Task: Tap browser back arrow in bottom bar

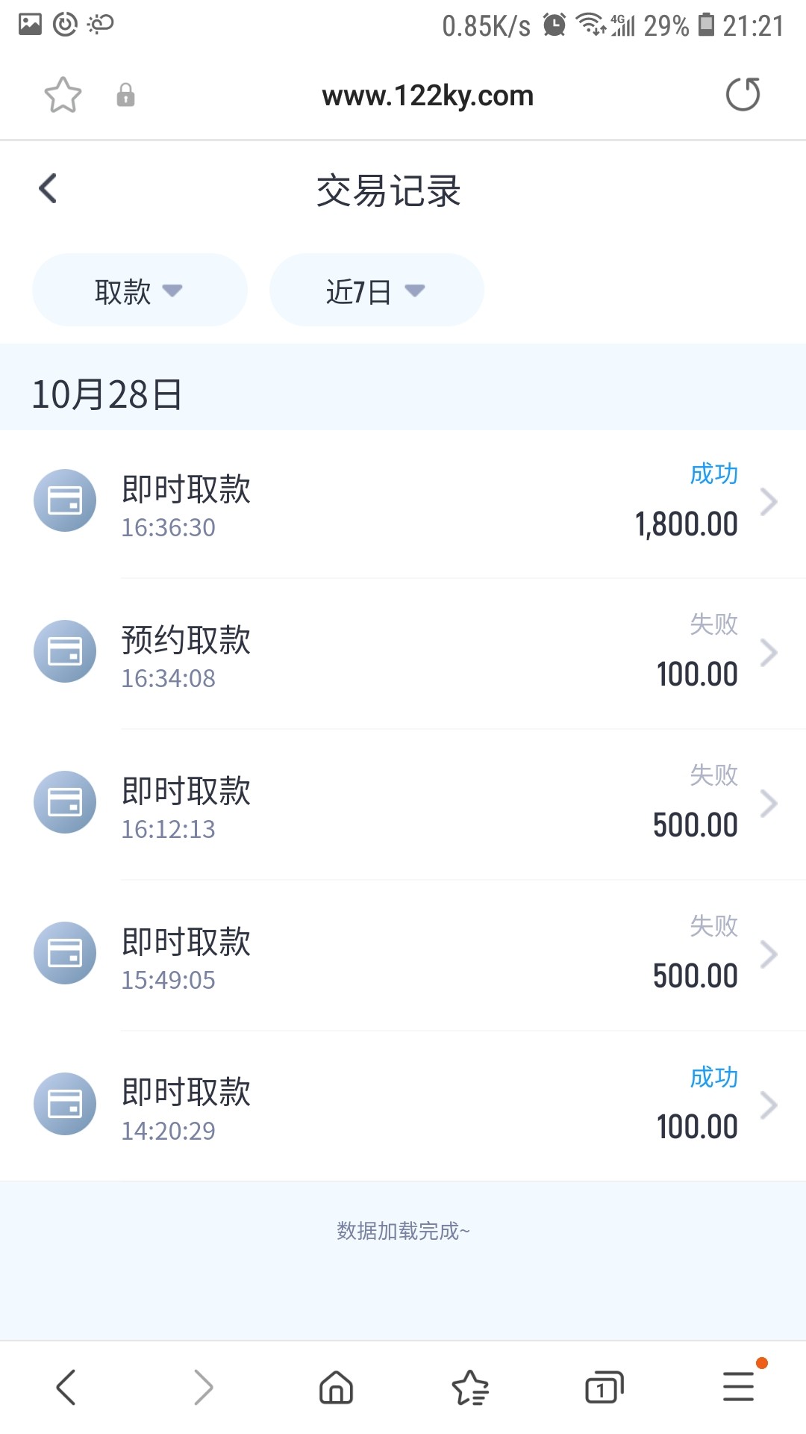Action: pyautogui.click(x=66, y=1388)
